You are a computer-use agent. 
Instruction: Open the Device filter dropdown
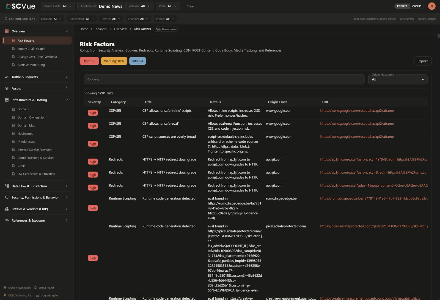tap(111, 19)
